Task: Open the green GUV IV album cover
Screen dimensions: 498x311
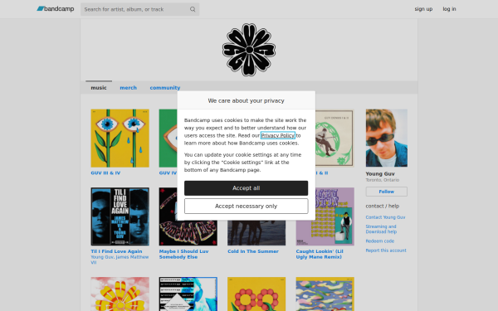Action: (168, 138)
